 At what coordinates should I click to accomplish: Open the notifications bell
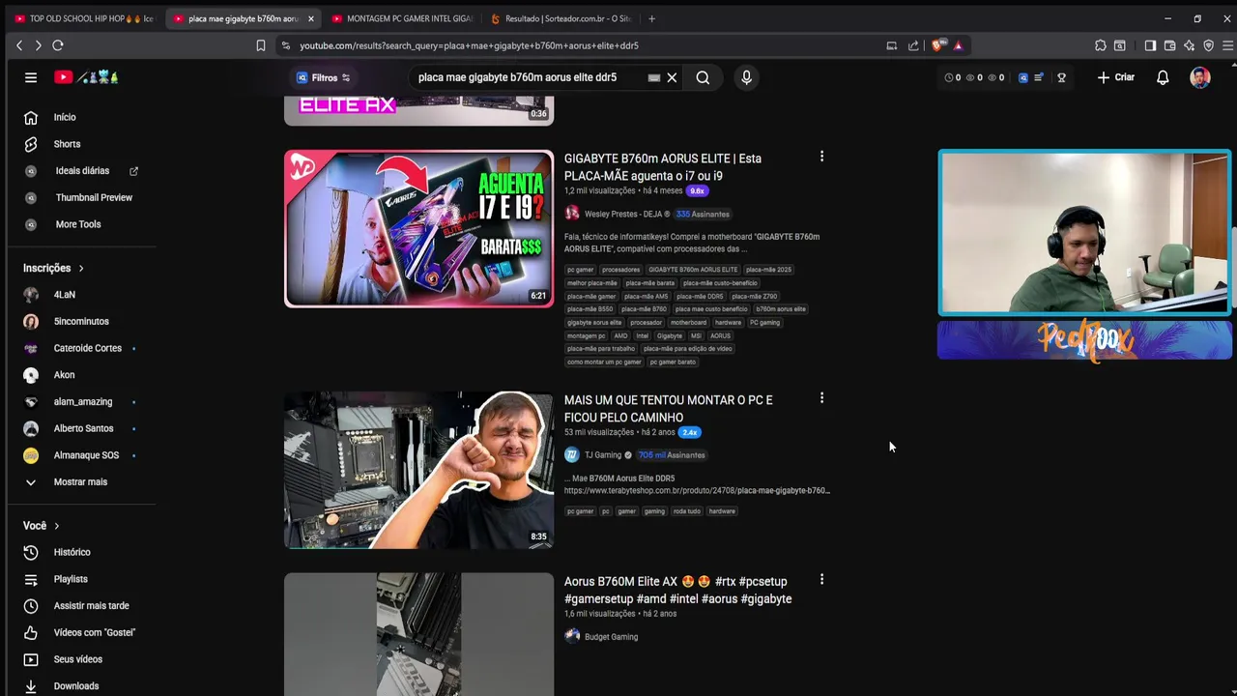point(1163,77)
